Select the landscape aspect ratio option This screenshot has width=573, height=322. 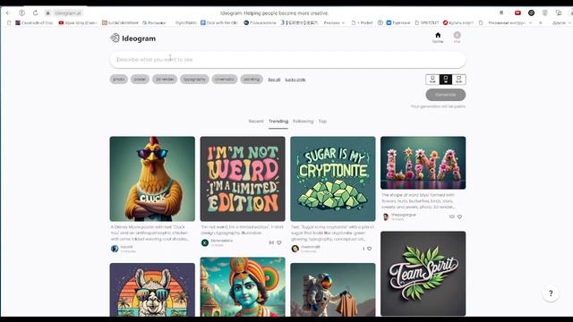(459, 80)
